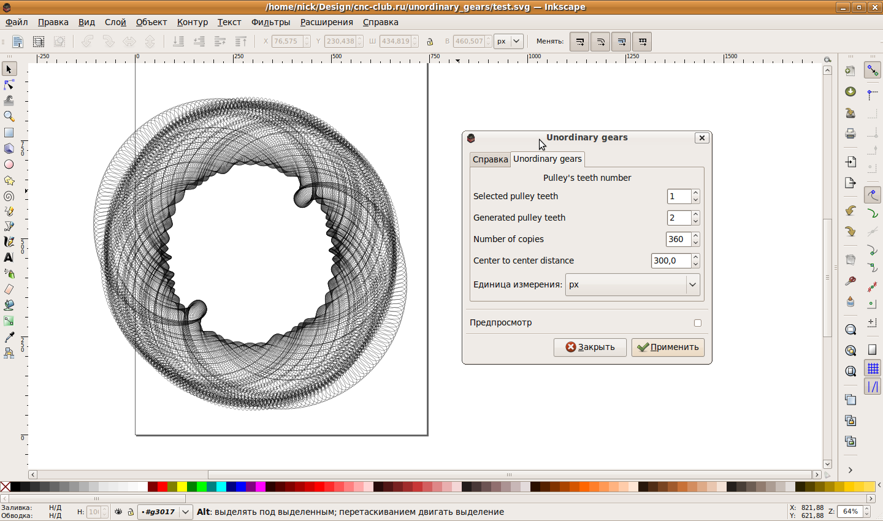Click the Закрыть button
Image resolution: width=883 pixels, height=521 pixels.
(589, 347)
